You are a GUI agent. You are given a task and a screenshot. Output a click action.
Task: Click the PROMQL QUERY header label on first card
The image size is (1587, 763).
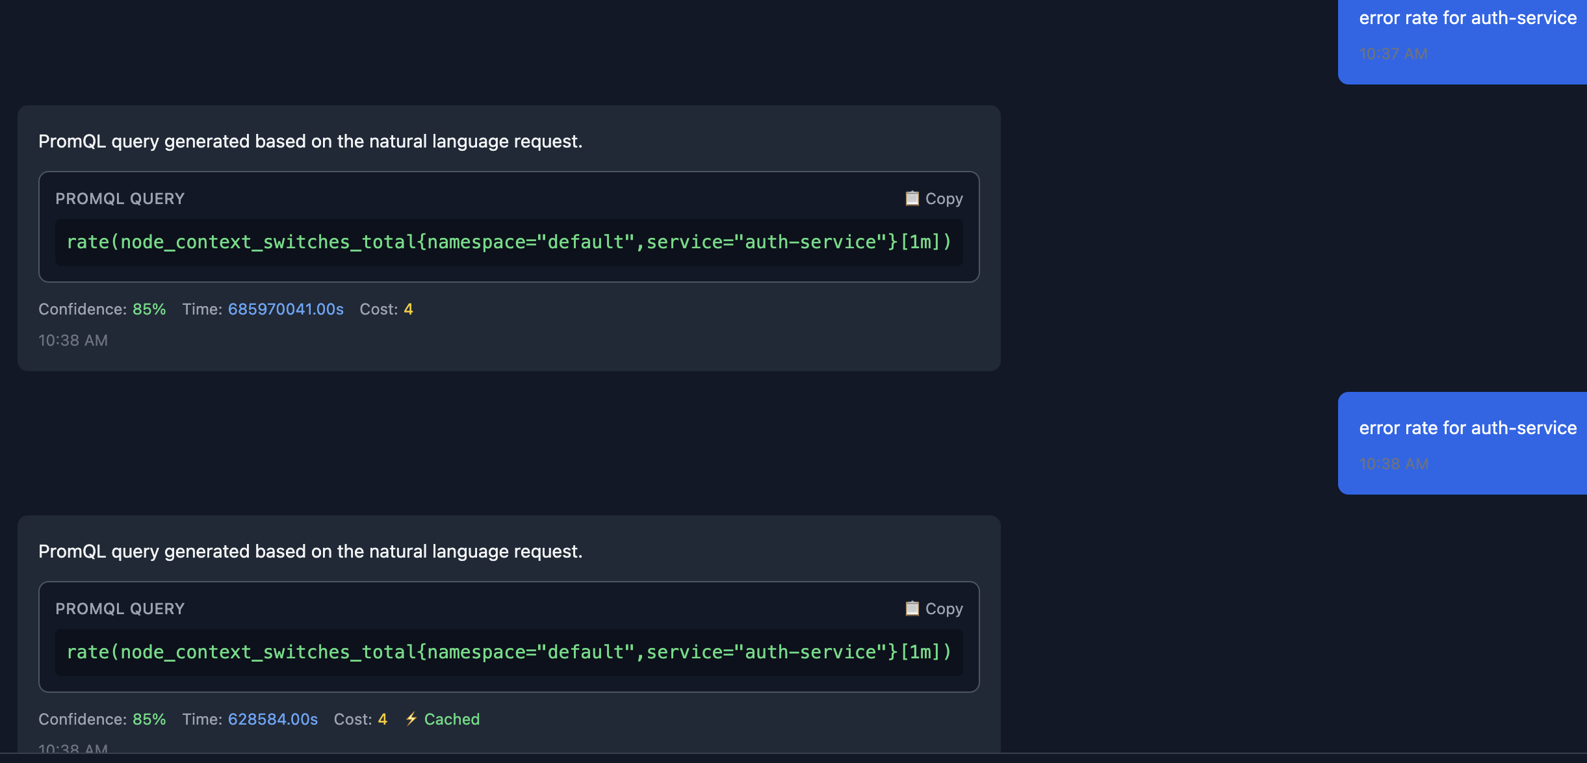(120, 198)
